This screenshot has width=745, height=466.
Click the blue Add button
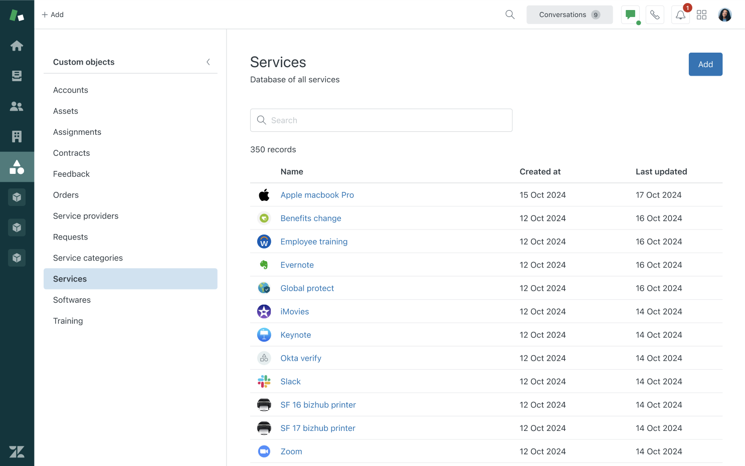[705, 64]
